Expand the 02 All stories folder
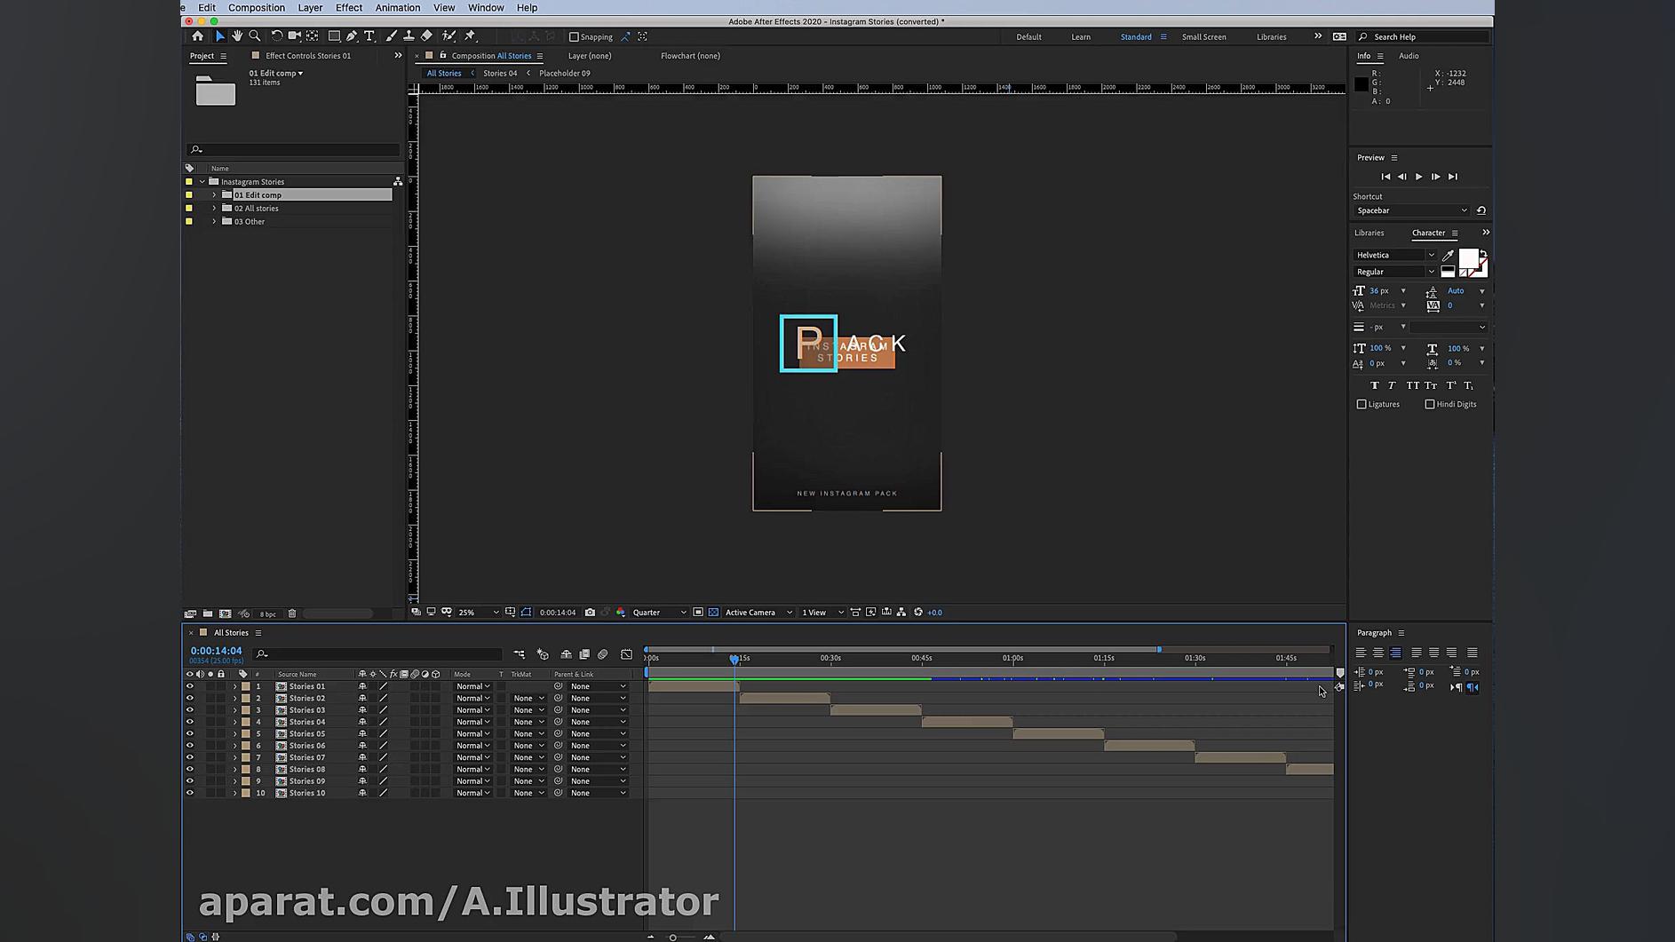The image size is (1675, 942). click(x=214, y=209)
